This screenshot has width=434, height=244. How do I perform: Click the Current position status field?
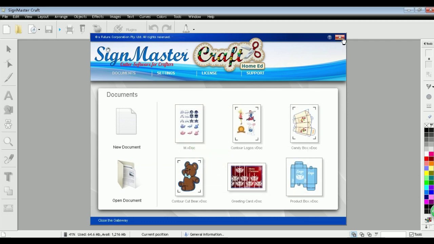coord(155,235)
